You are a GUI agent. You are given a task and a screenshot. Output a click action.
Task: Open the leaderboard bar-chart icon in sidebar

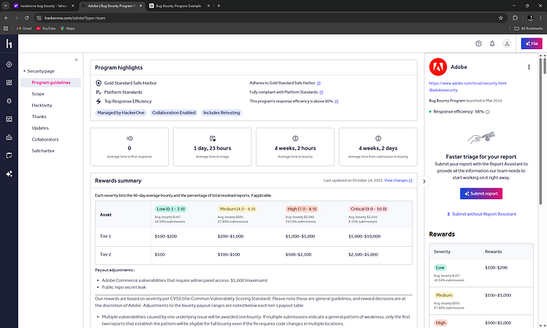coord(9,137)
